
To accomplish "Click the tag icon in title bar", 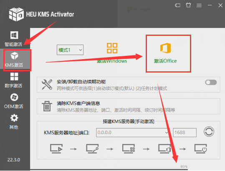I will click(178, 5).
